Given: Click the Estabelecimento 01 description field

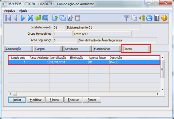Looking at the screenshot, I should (103, 28).
